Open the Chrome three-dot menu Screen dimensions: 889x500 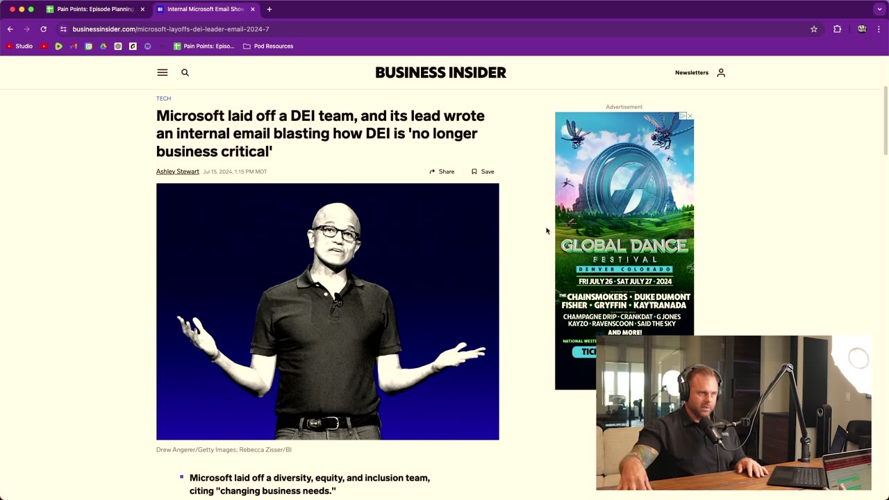click(879, 29)
